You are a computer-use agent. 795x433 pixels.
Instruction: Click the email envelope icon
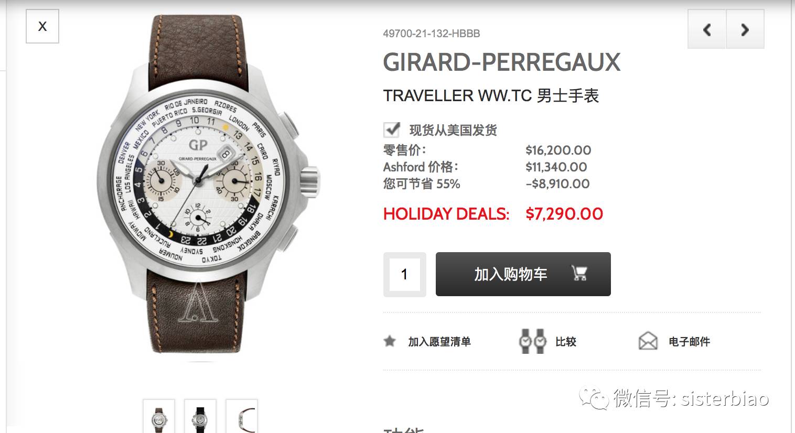tap(648, 341)
